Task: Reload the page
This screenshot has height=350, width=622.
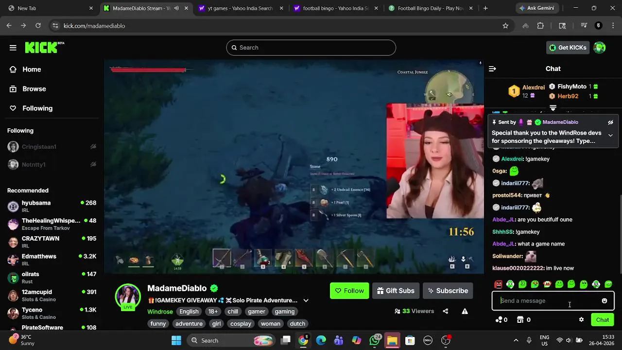Action: point(38,26)
